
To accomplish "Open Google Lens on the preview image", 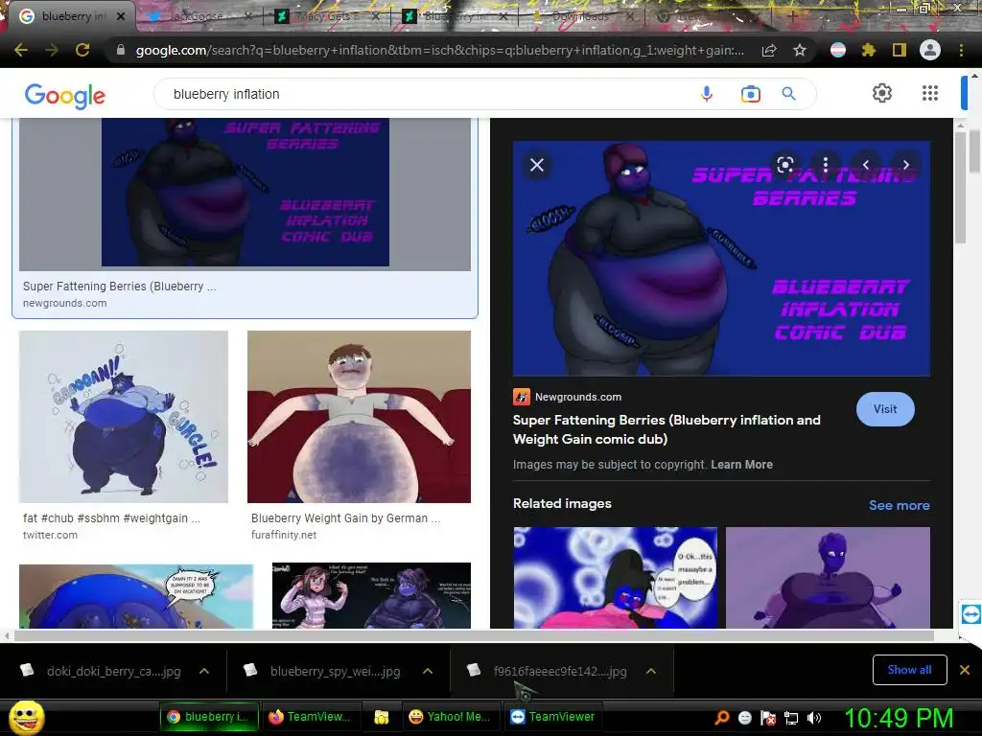I will [785, 165].
